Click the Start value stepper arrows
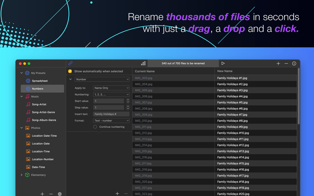314x196 pixels. click(128, 101)
